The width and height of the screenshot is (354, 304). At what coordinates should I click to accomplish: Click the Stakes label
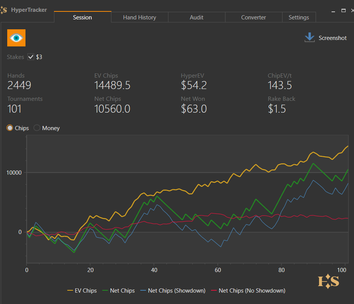click(x=15, y=57)
